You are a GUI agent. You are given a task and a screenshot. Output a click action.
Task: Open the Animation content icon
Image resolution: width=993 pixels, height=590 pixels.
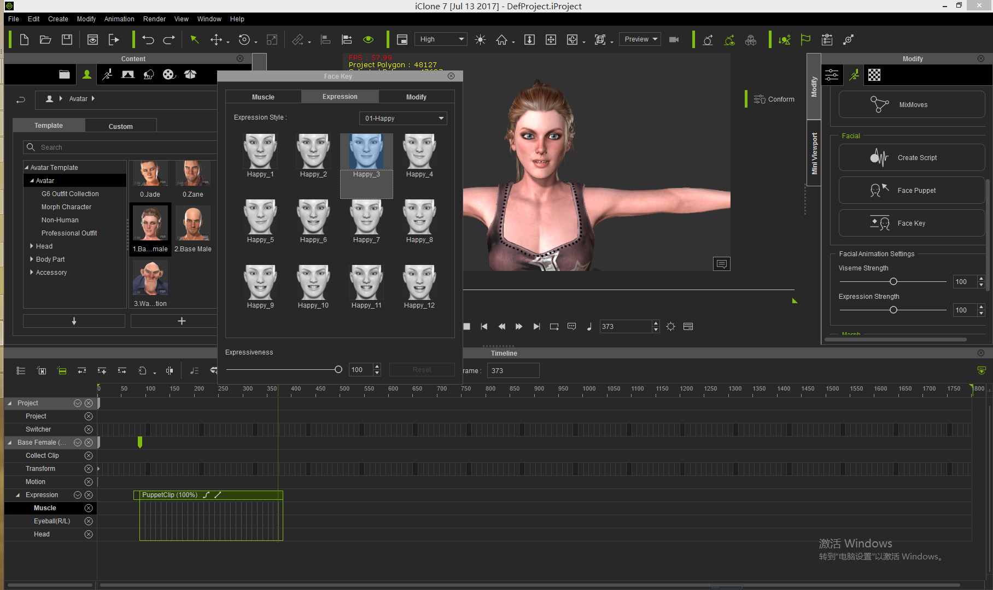pyautogui.click(x=107, y=74)
